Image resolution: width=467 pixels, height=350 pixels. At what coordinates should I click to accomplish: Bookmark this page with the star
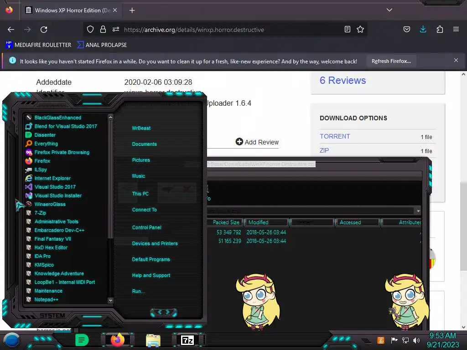[x=360, y=29]
